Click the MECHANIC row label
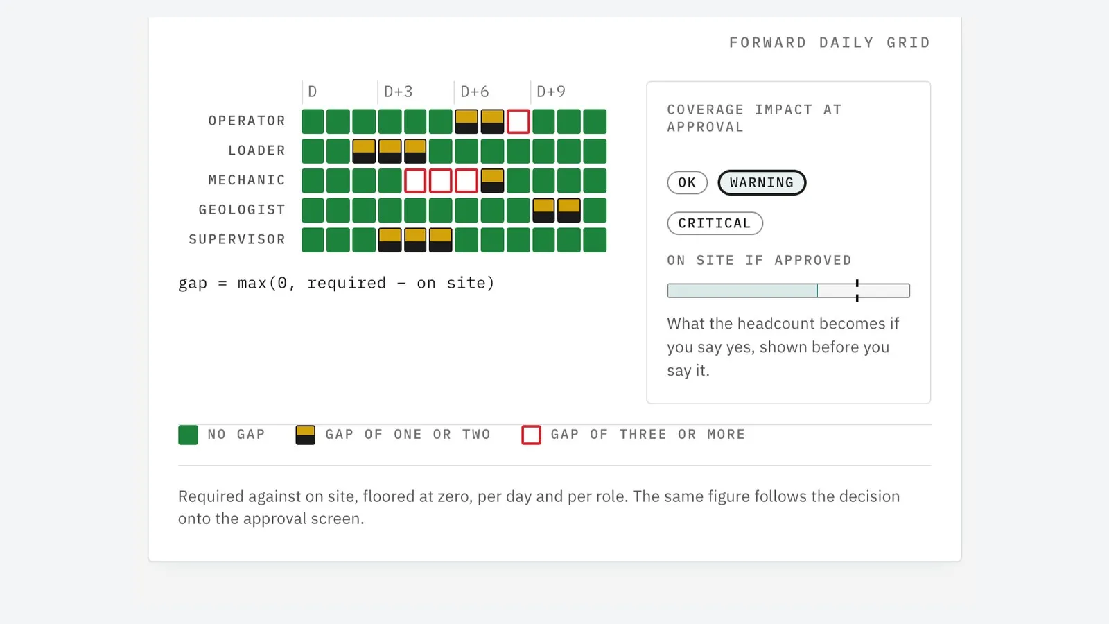This screenshot has height=624, width=1109. pyautogui.click(x=247, y=180)
